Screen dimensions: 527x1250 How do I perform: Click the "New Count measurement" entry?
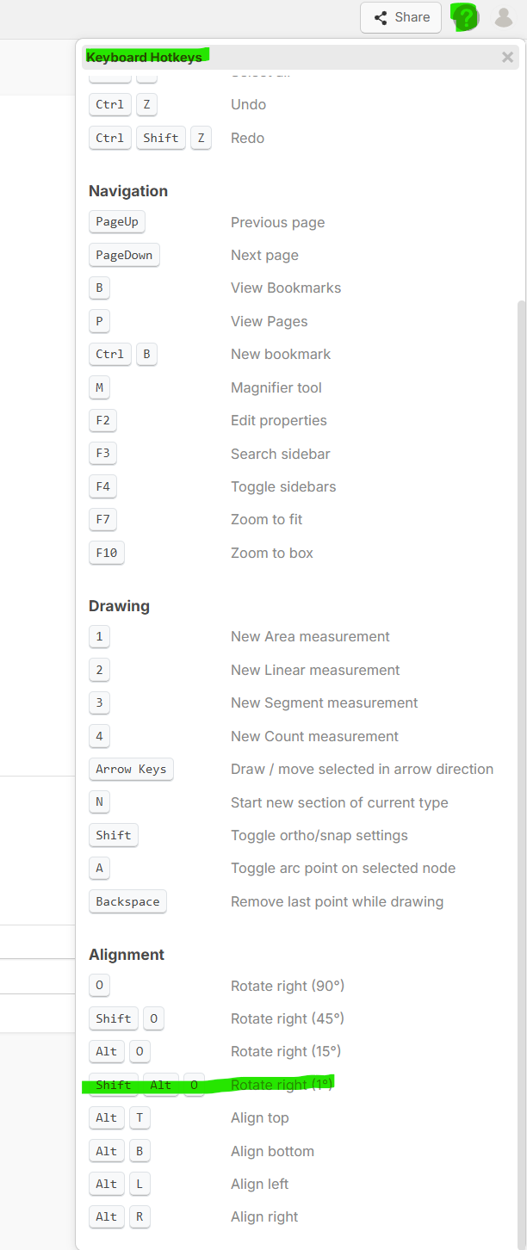click(x=314, y=736)
